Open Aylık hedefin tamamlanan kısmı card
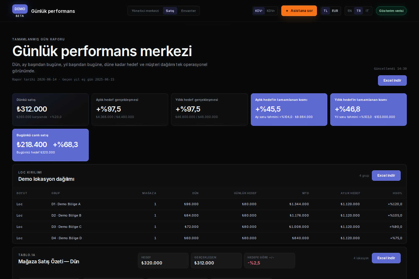 pyautogui.click(x=289, y=110)
